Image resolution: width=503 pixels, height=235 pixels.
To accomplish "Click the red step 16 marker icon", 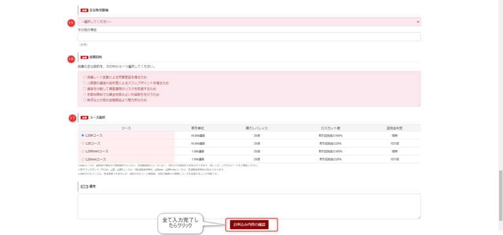I will pos(71,59).
